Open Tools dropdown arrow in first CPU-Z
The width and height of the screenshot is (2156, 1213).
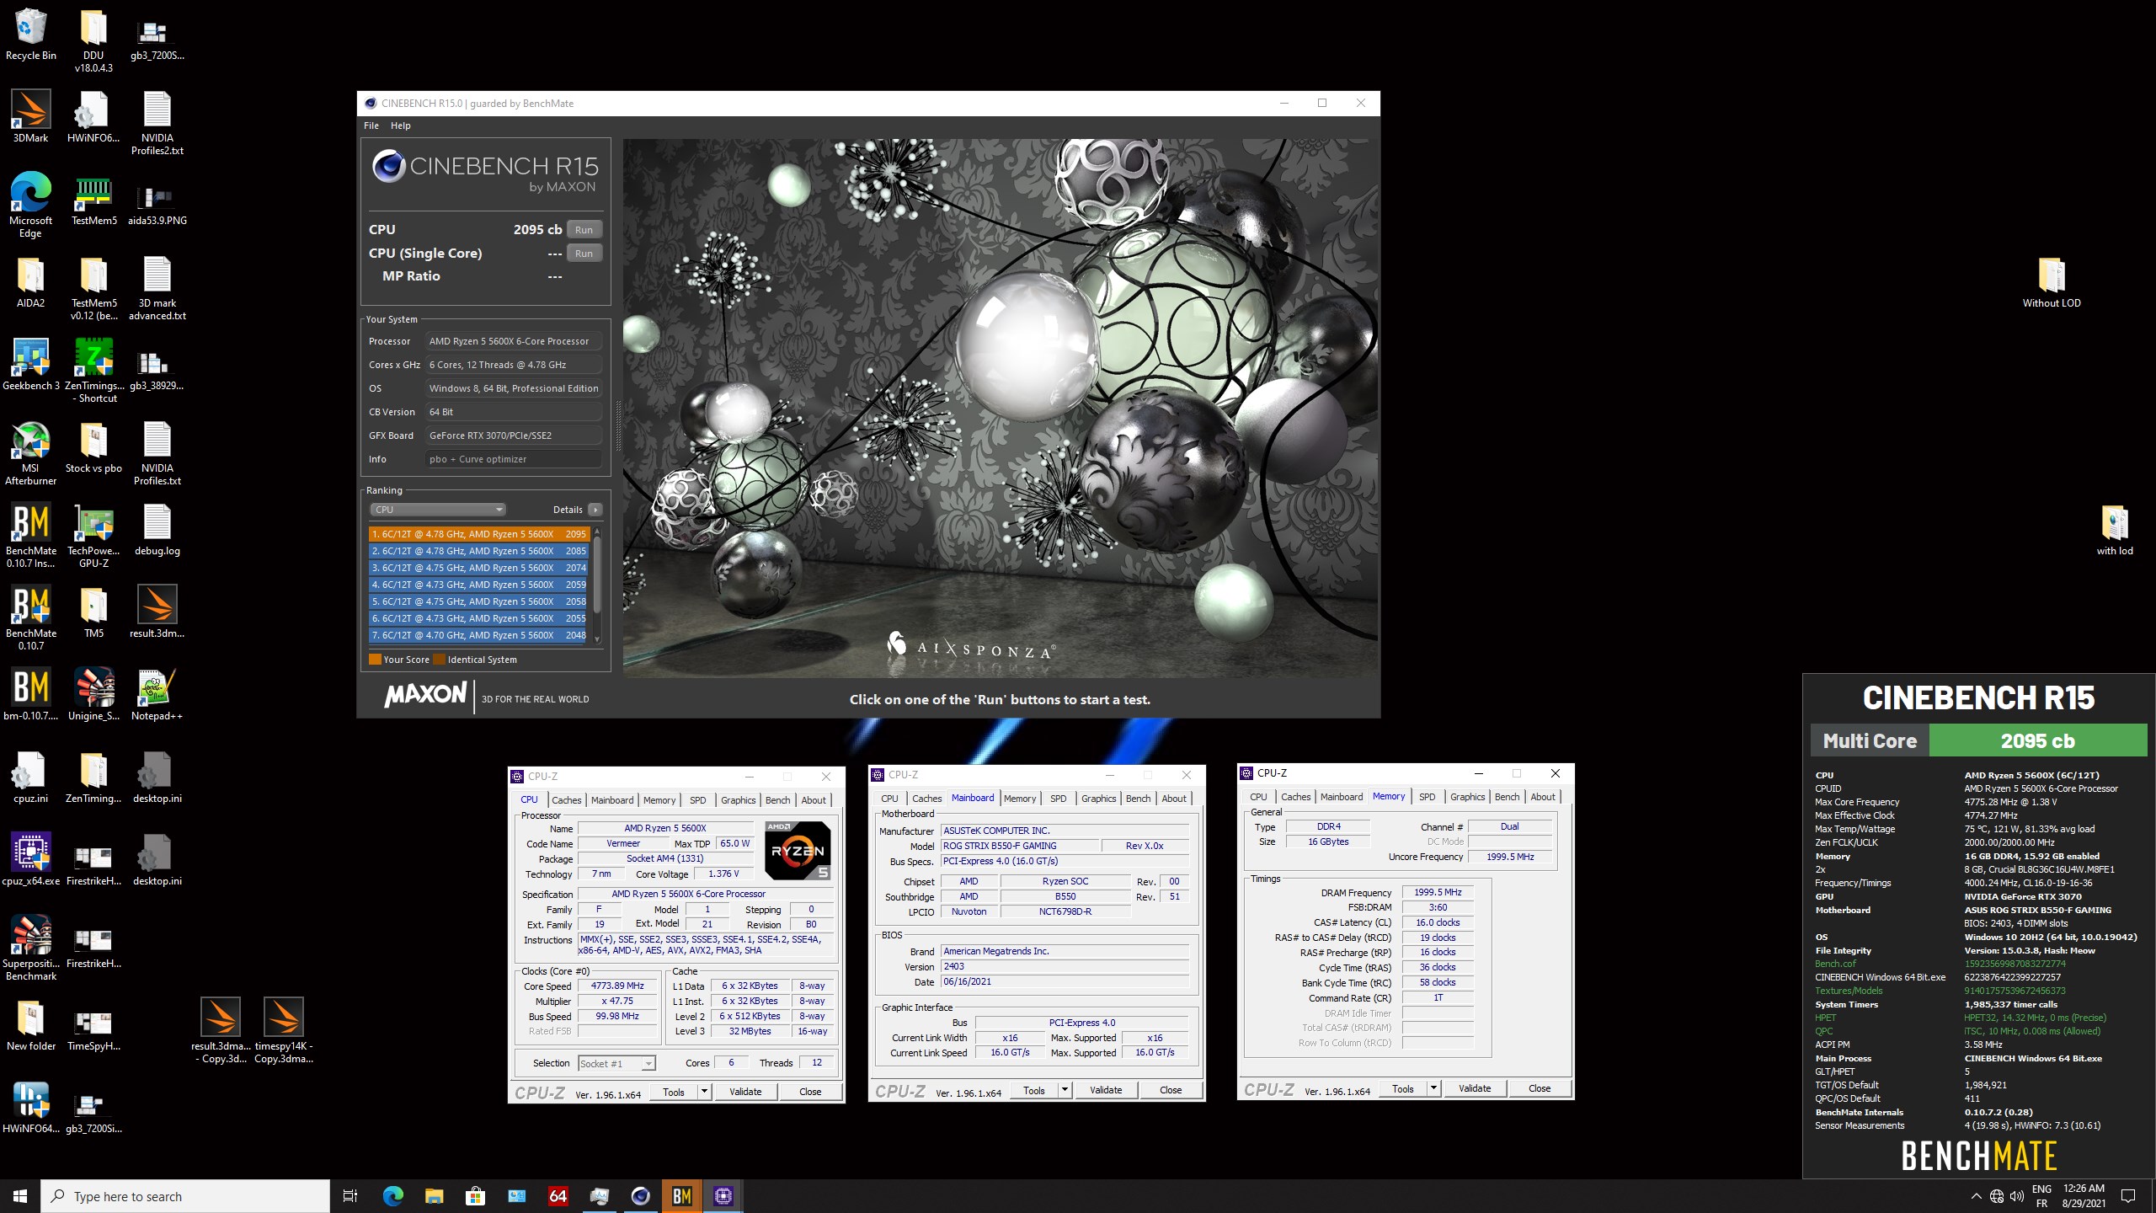coord(704,1092)
